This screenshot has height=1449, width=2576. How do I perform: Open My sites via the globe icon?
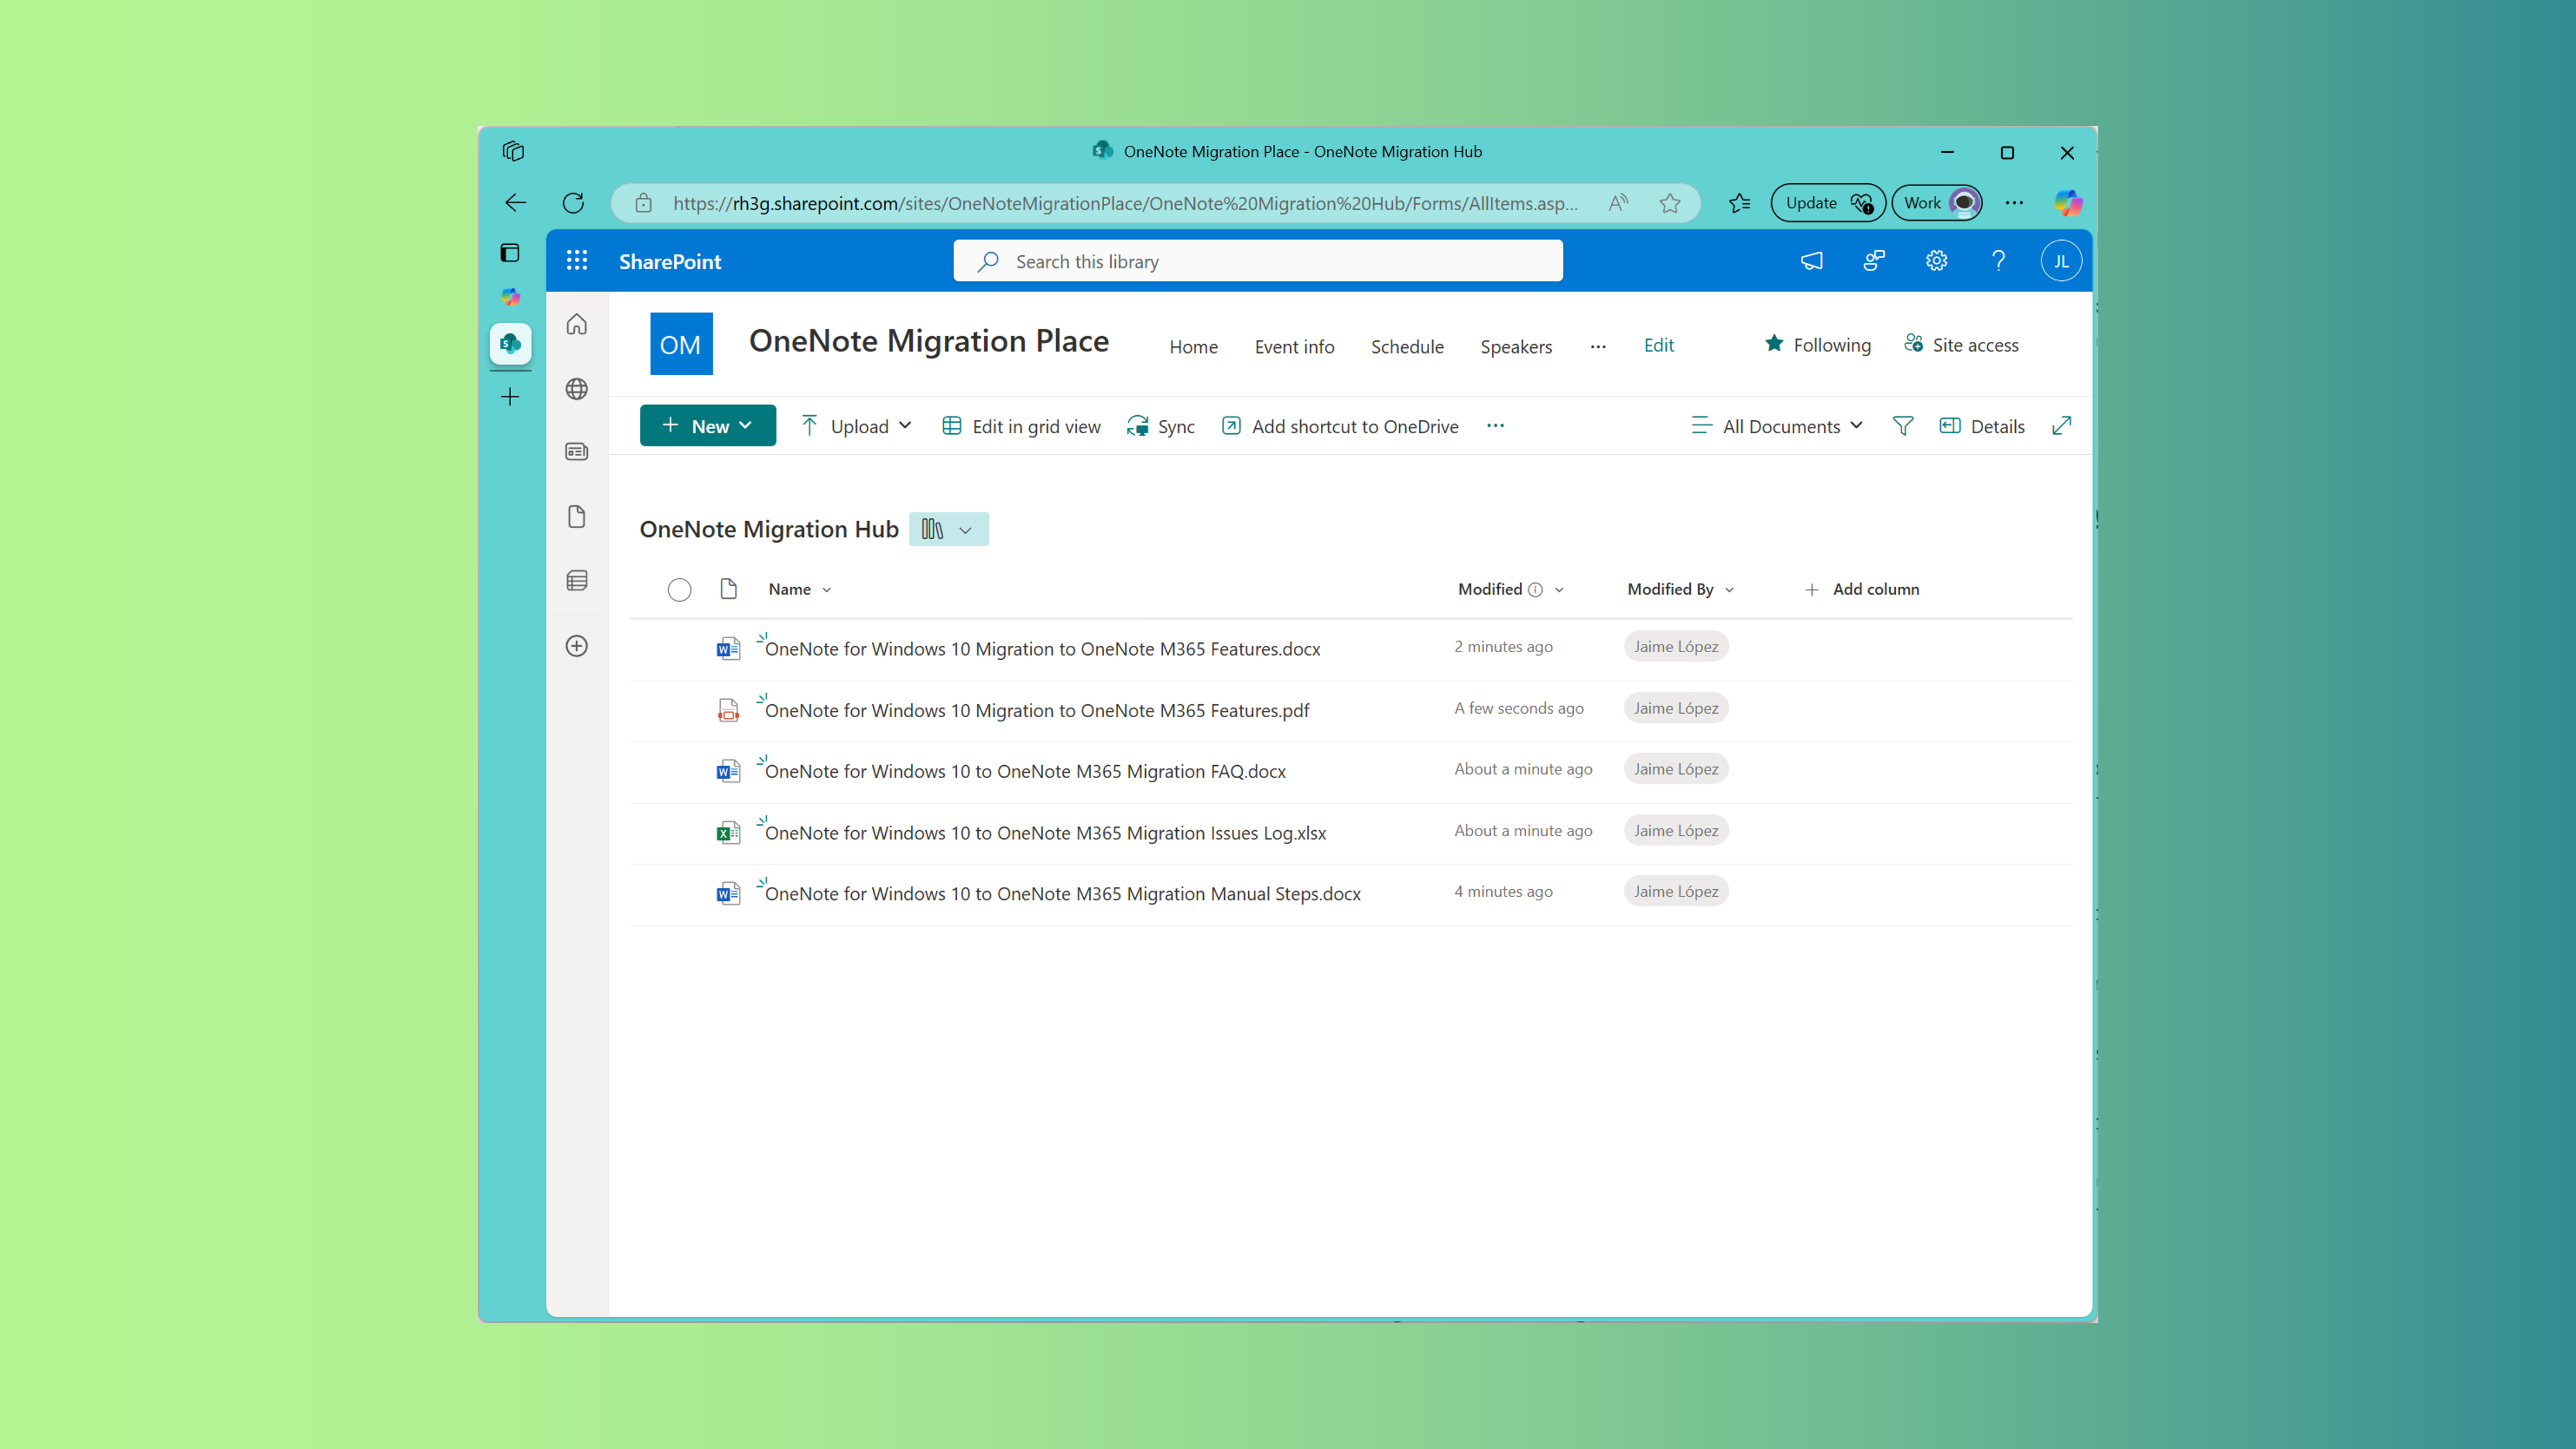tap(577, 389)
